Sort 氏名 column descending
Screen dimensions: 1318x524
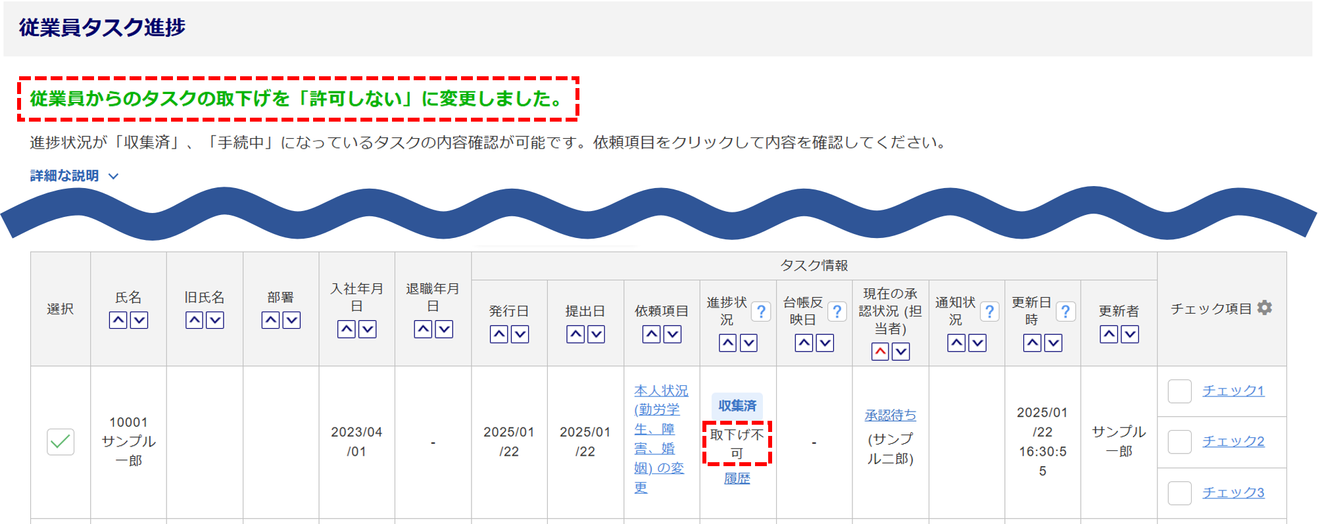139,320
